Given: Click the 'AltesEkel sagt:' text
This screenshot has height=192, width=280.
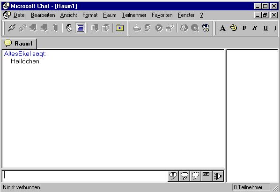Looking at the screenshot, I should coord(25,54).
